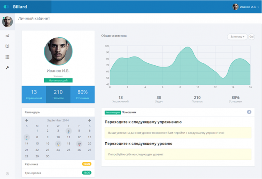Go to previous month in calendar
Screen dimensions: 262x179
pyautogui.click(x=27, y=120)
